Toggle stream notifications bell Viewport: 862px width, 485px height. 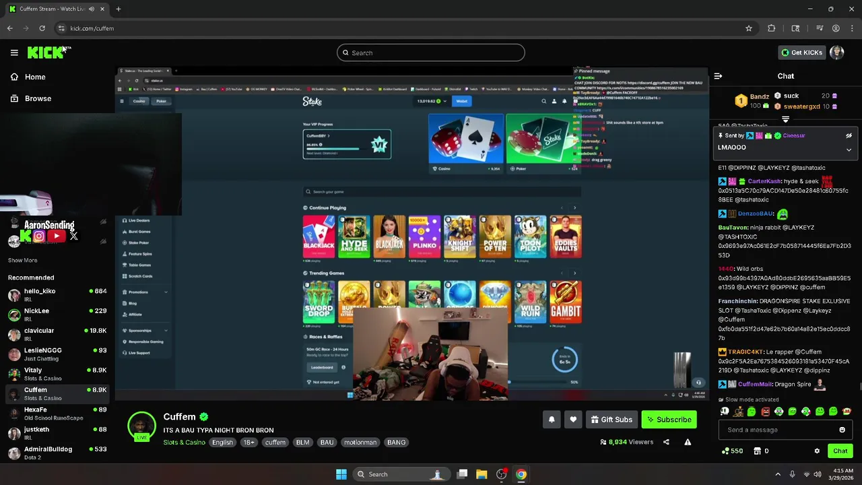[x=552, y=420]
